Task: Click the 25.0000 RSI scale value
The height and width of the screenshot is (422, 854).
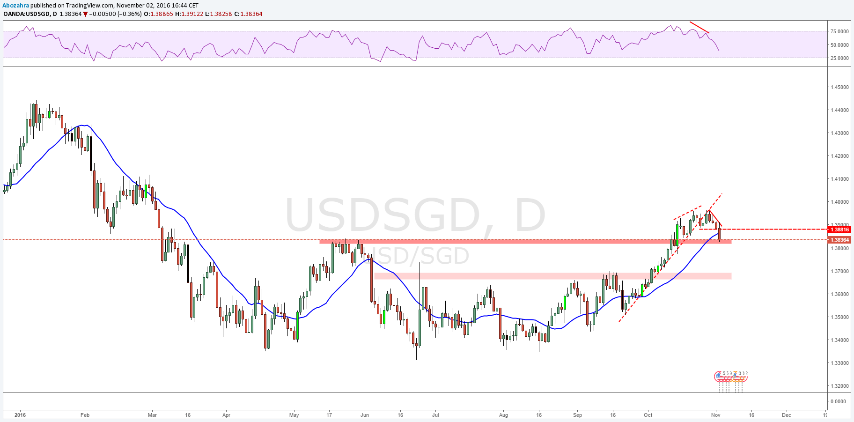Action: point(839,58)
